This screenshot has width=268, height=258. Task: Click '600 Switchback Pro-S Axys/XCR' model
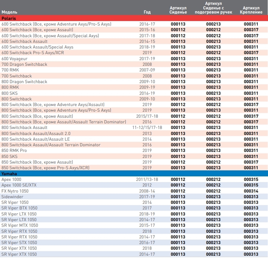coord(33,53)
